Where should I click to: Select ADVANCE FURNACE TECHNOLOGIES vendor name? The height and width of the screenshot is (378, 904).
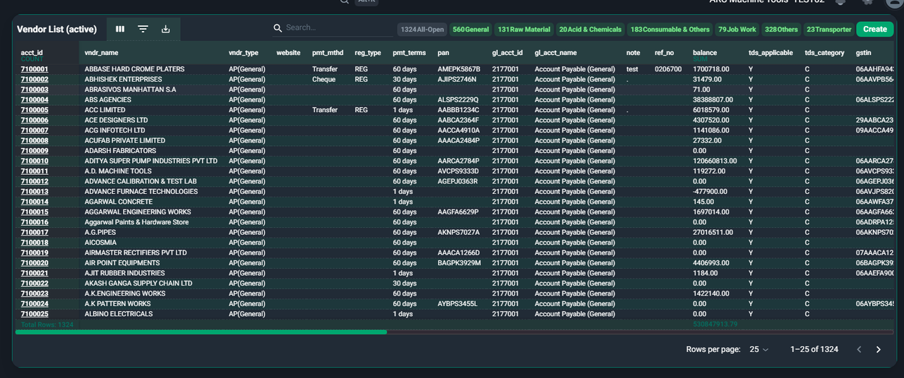coord(141,192)
